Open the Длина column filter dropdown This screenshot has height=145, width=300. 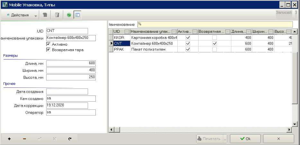pos(249,32)
